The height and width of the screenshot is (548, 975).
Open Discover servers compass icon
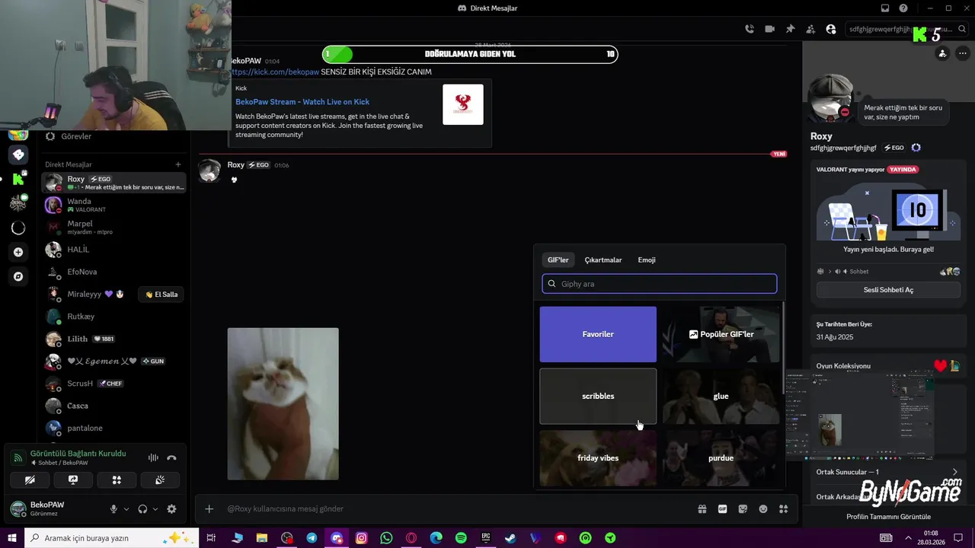pos(18,276)
